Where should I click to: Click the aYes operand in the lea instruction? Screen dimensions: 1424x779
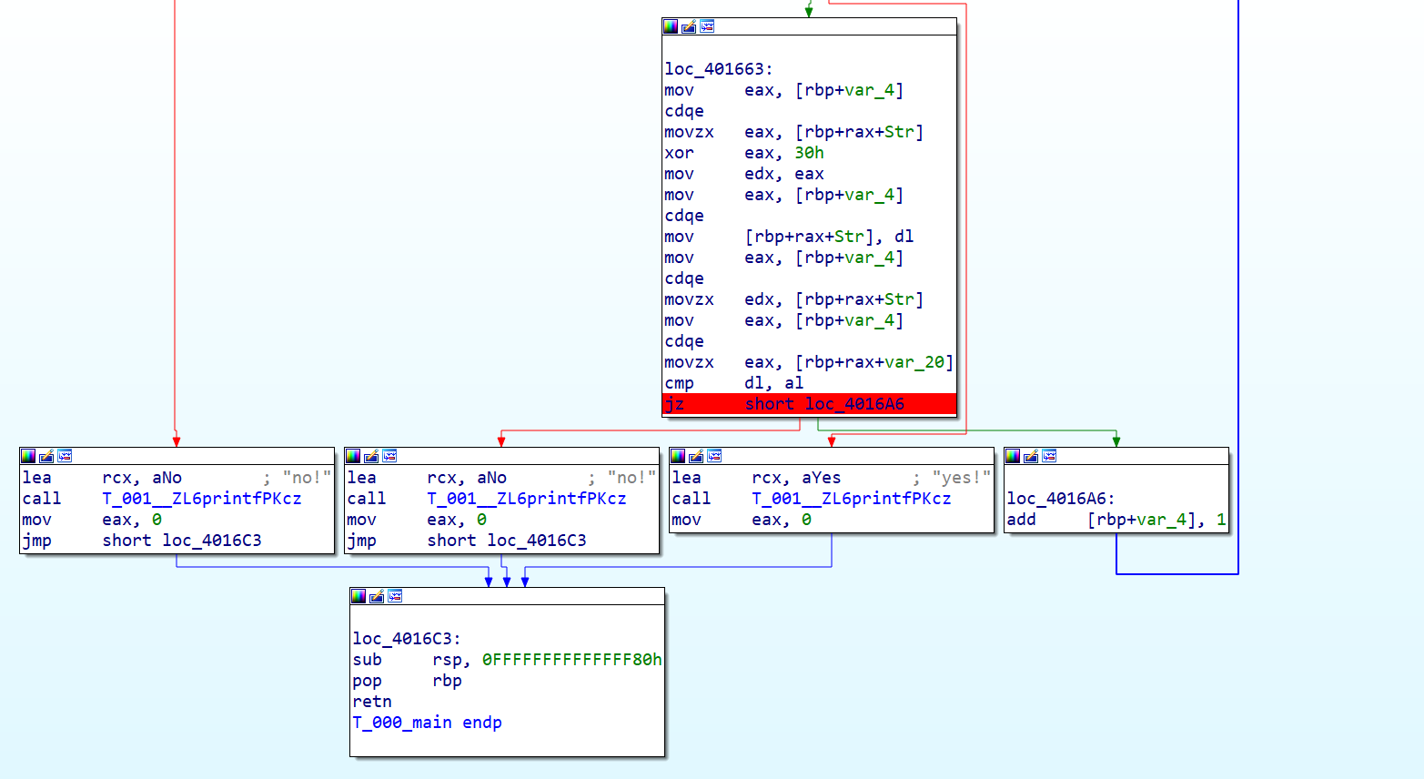tap(821, 478)
